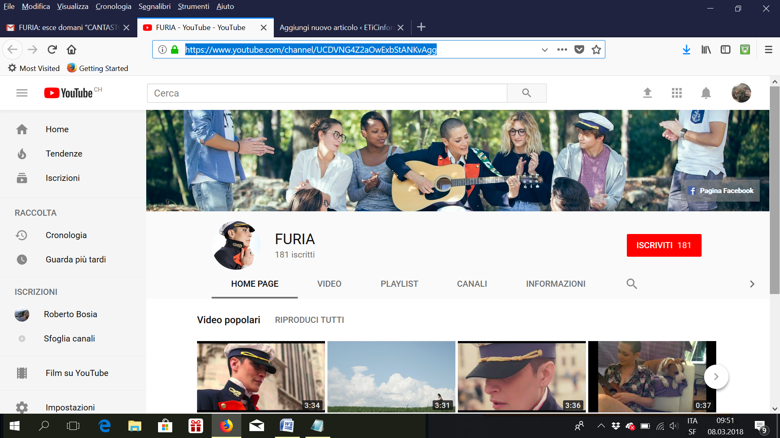
Task: Toggle the Firefox sidebar view
Action: tap(726, 49)
